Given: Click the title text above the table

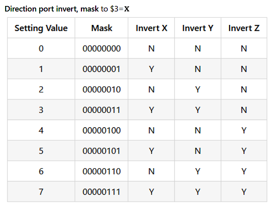Looking at the screenshot, I should click(x=67, y=8).
